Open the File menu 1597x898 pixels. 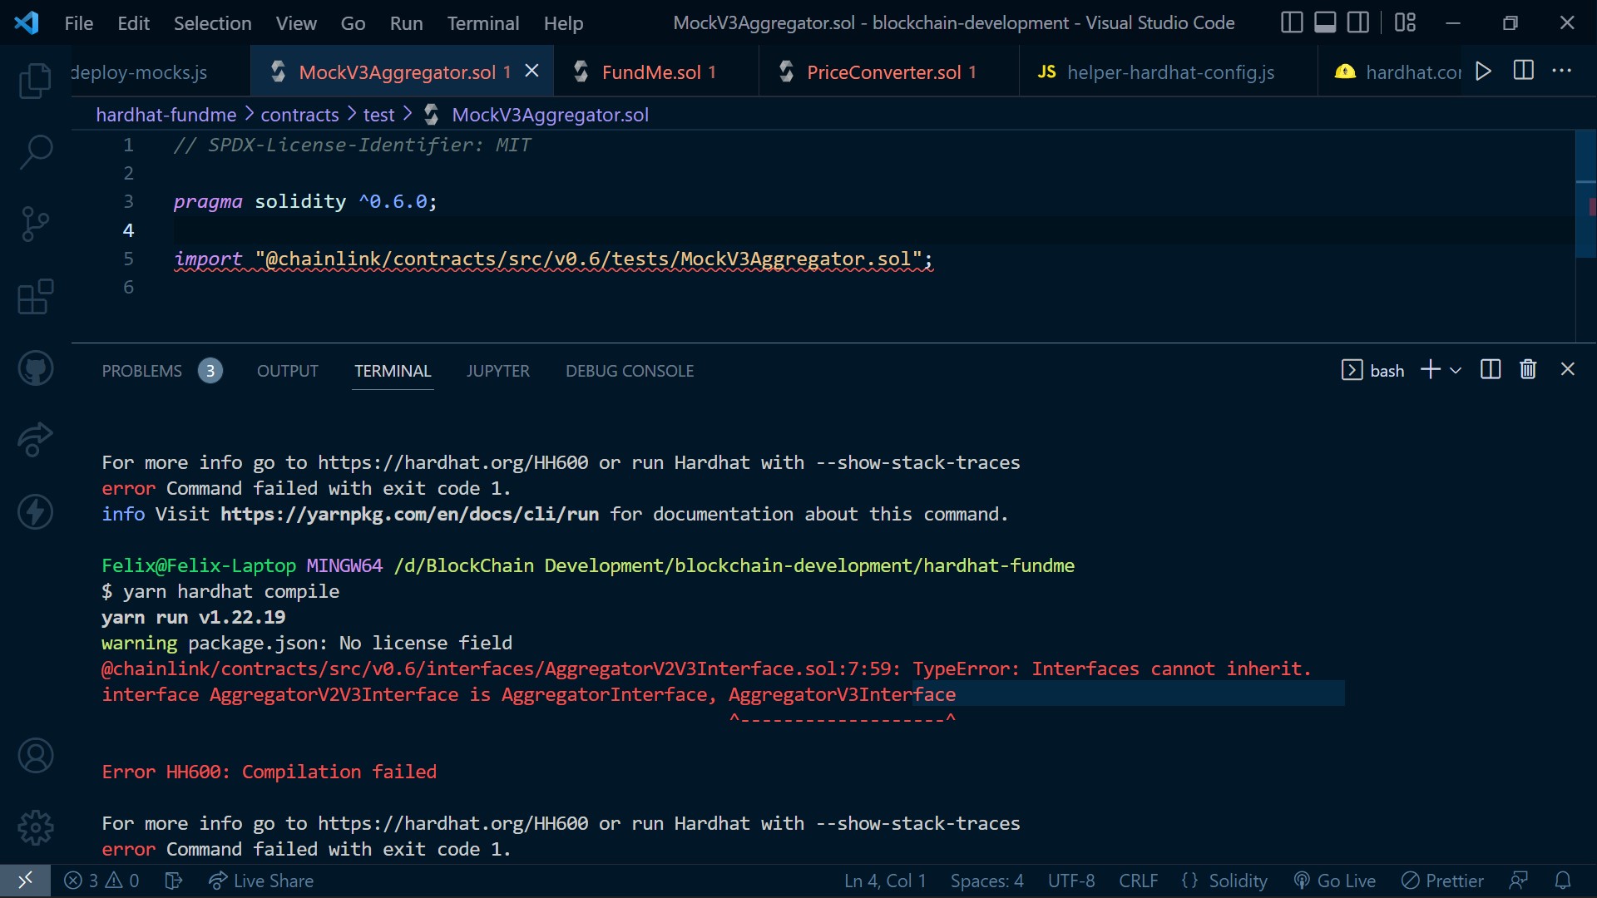79,23
